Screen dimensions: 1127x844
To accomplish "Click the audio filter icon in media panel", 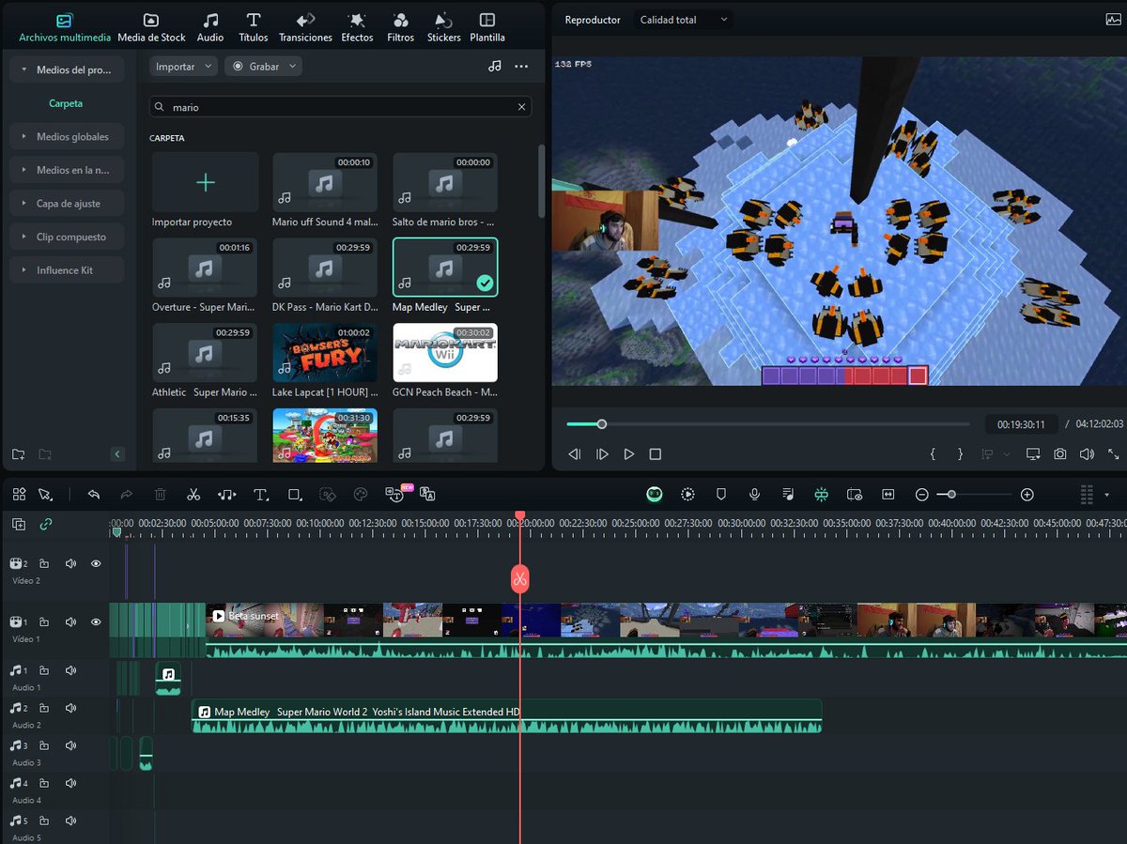I will pos(495,67).
